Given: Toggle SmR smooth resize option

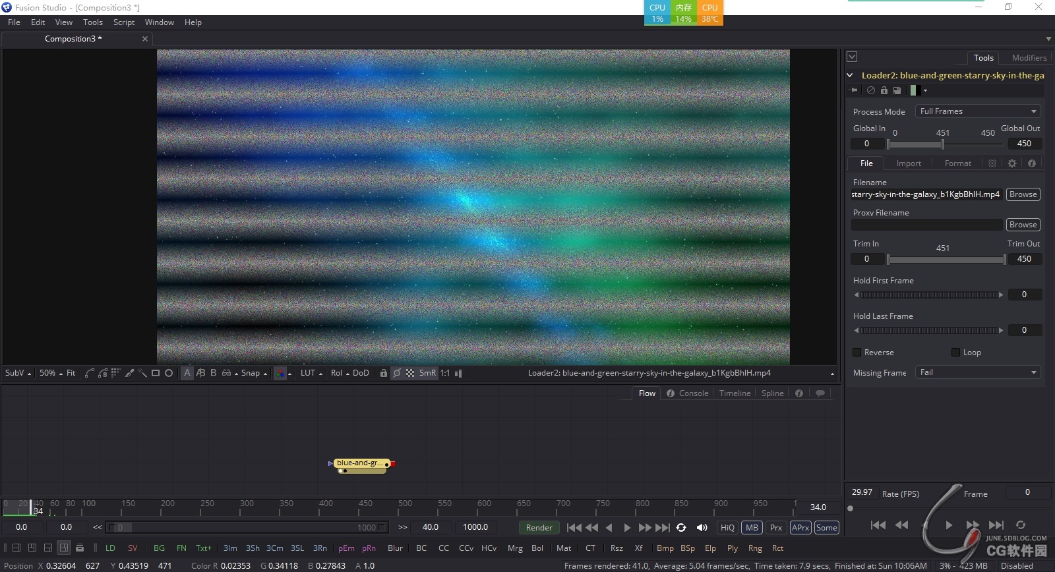Looking at the screenshot, I should pos(427,373).
